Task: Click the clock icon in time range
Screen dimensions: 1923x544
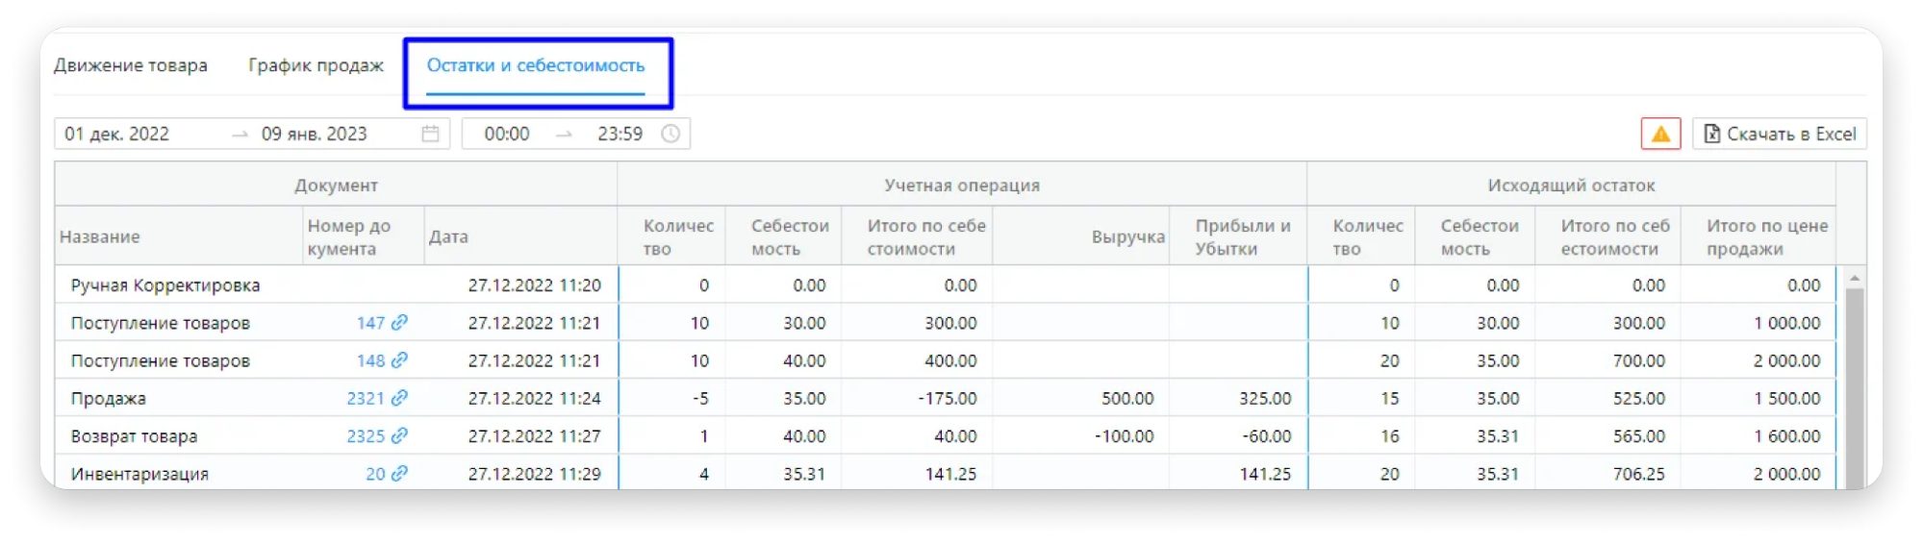Action: tap(671, 134)
